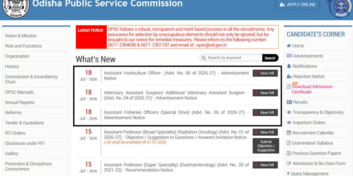Image resolution: width=353 pixels, height=176 pixels.
Task: Click the Attestation & Bio Data edit icon
Action: pos(289,163)
